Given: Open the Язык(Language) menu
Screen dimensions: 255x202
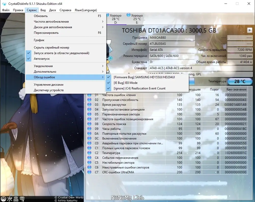Looking at the screenshot, I should click(x=86, y=10).
